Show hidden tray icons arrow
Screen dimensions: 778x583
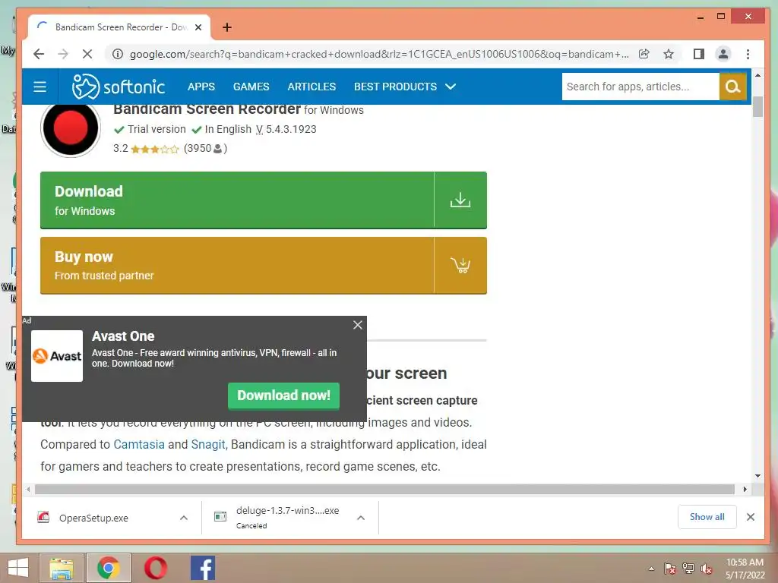pyautogui.click(x=651, y=569)
